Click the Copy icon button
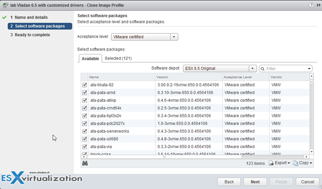The image size is (322, 189). click(x=295, y=163)
